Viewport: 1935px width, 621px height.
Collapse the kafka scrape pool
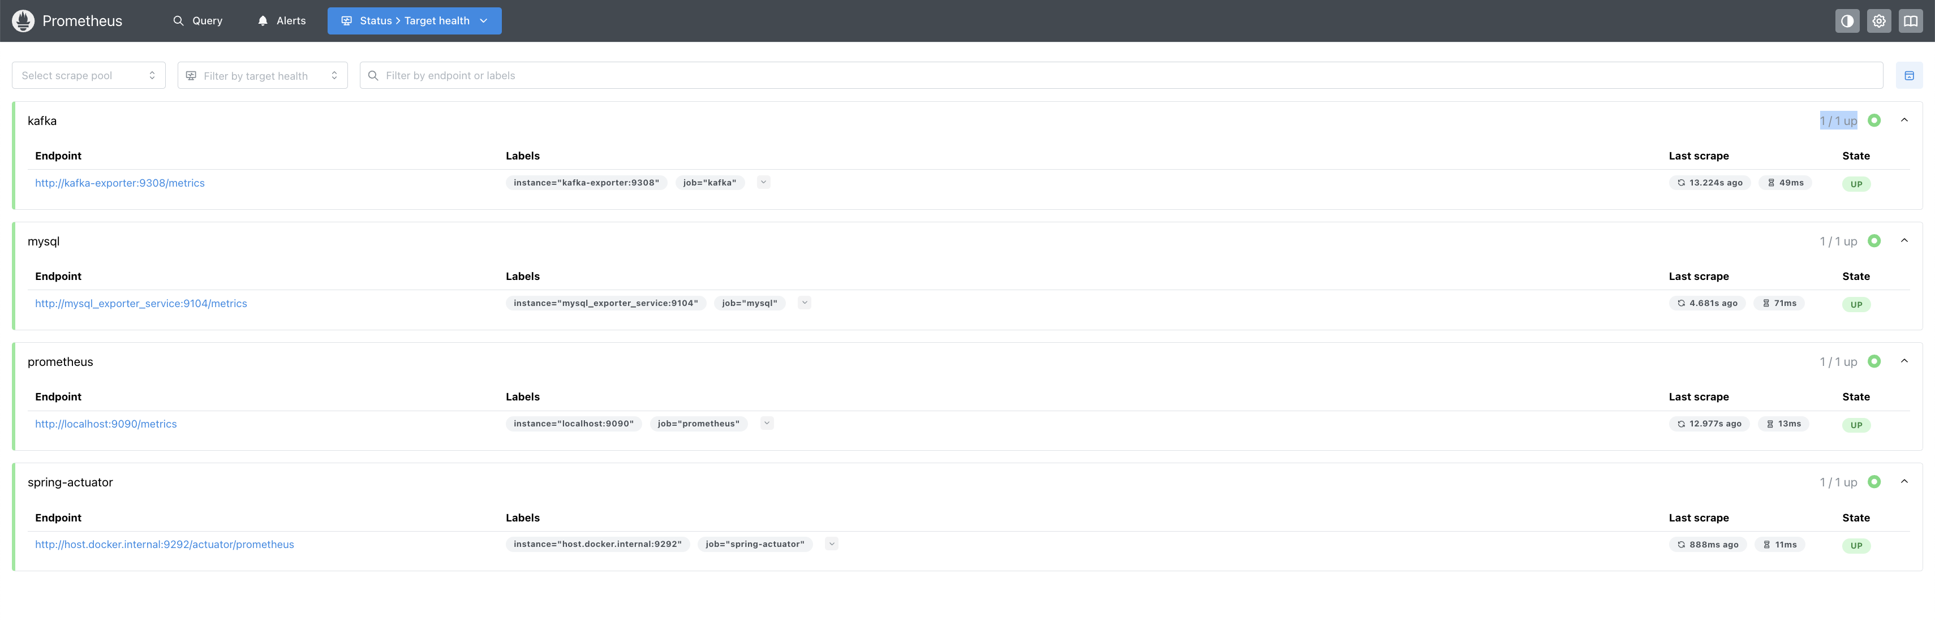[1903, 120]
